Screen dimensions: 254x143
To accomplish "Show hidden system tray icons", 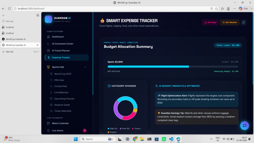I will pos(211,139).
